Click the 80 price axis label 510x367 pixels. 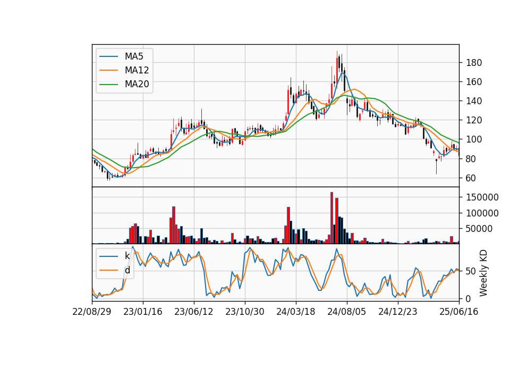point(471,159)
